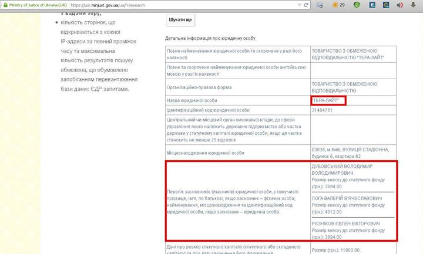This screenshot has height=254, width=423.
Task: Click sidebar text 'бази даних ЄДР запитами'
Action: coord(95,89)
